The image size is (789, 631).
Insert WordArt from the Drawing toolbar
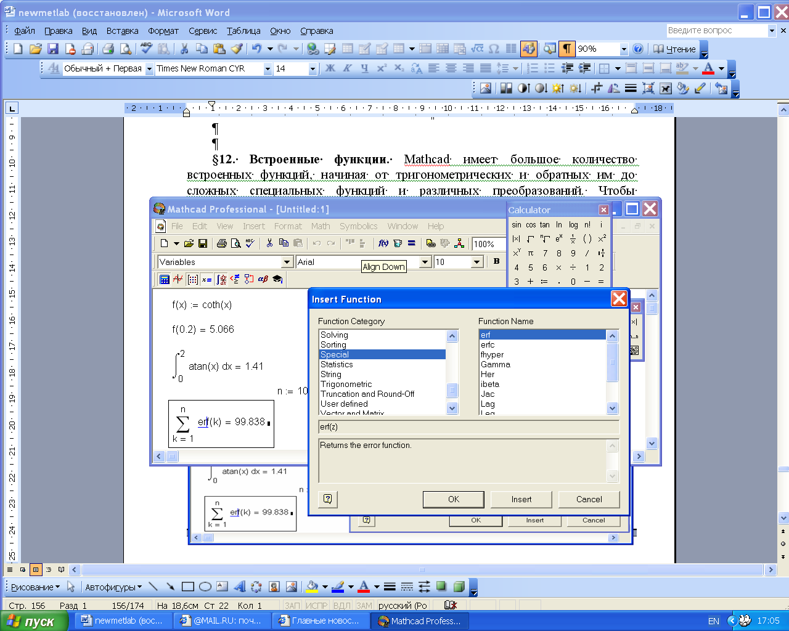[x=239, y=587]
